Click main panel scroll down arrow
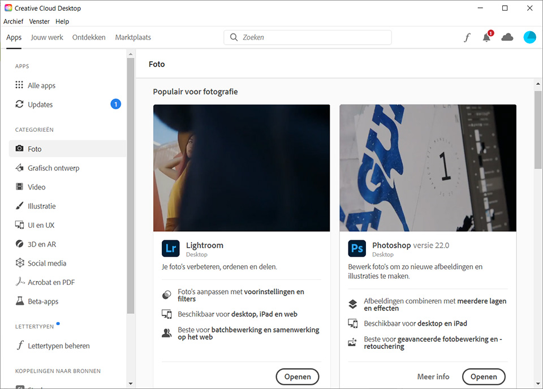Image resolution: width=543 pixels, height=389 pixels. [x=538, y=383]
